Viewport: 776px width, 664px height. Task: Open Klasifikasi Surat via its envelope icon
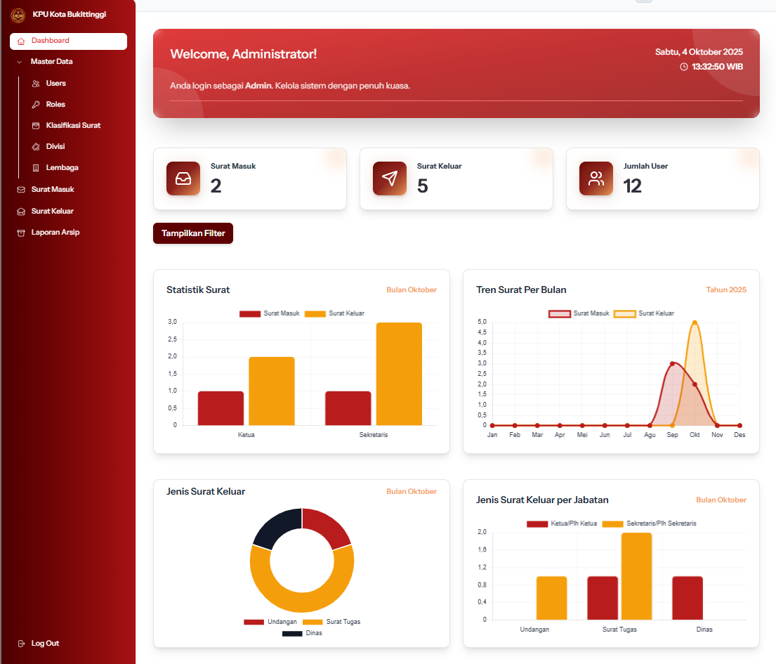[x=36, y=125]
